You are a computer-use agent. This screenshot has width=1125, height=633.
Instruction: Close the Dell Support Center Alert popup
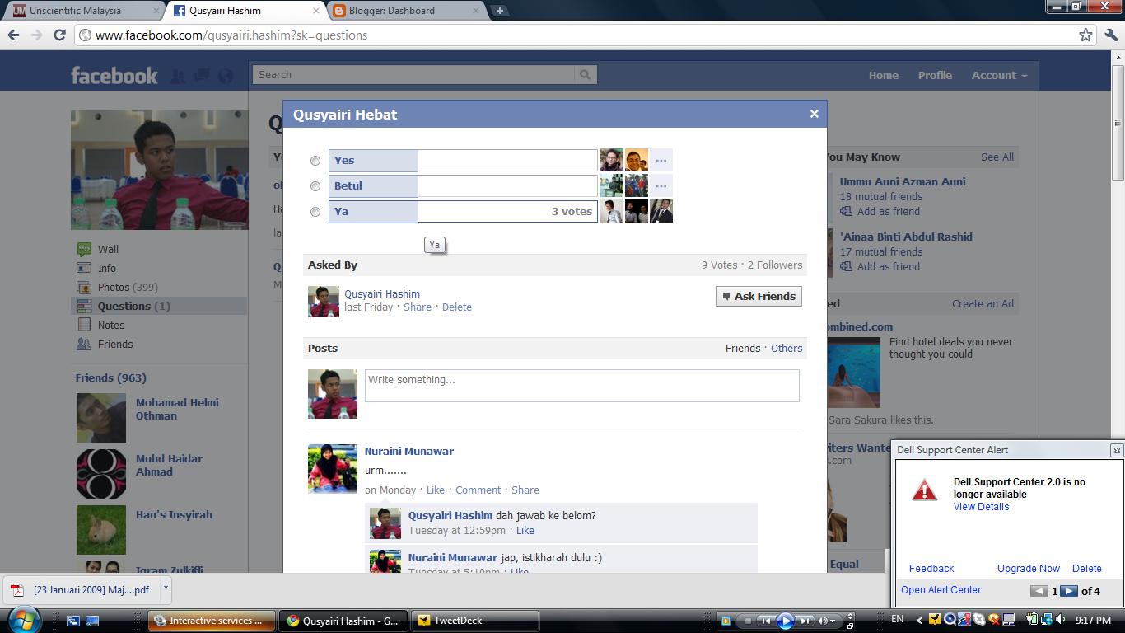pos(1116,450)
